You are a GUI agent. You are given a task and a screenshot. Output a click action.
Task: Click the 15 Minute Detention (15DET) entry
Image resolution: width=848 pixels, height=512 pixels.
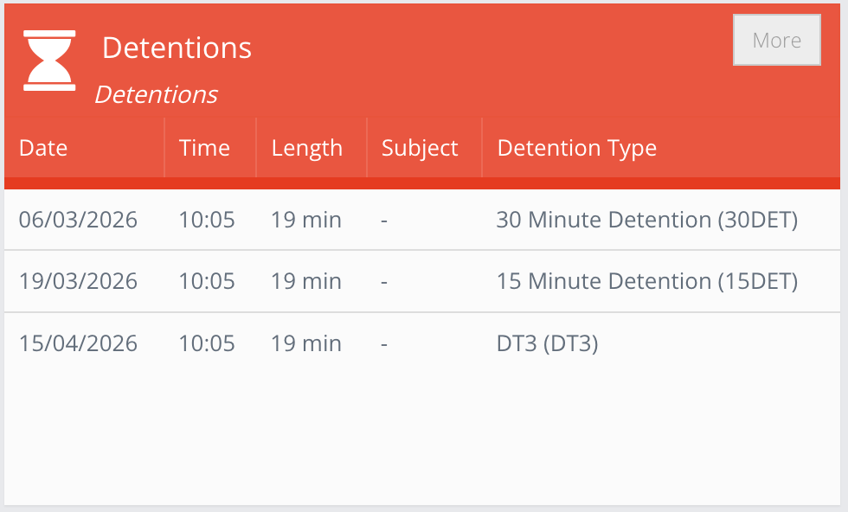click(x=646, y=281)
